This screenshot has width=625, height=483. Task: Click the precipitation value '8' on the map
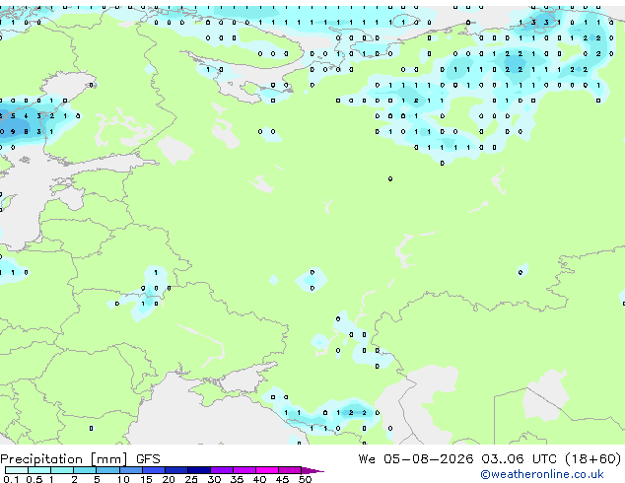coord(26,131)
